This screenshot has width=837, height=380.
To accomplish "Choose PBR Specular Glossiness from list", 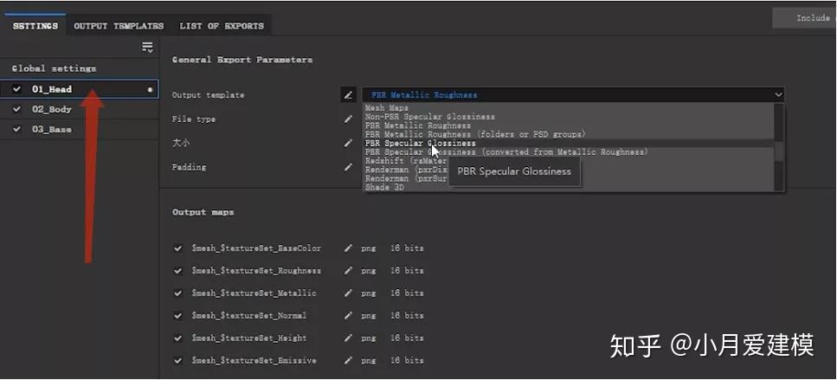I will 420,144.
